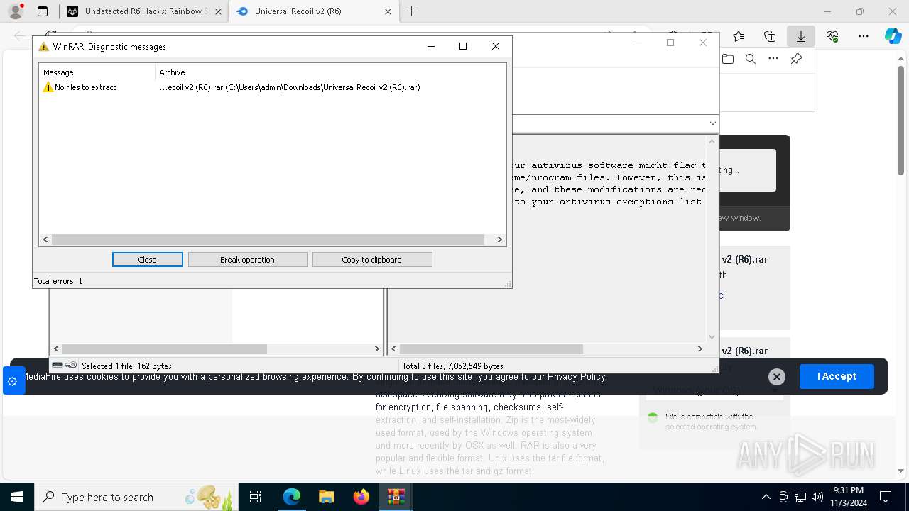The image size is (909, 511).
Task: Open Edge Collections icon
Action: tap(770, 36)
